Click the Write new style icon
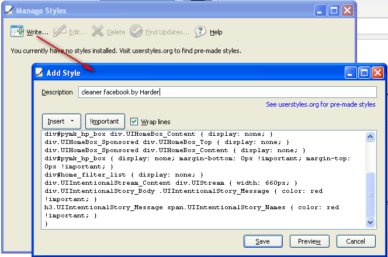Viewport: 388px width, 257px height. click(17, 31)
